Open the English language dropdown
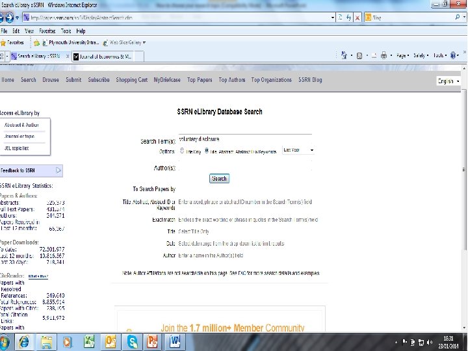 [x=448, y=81]
